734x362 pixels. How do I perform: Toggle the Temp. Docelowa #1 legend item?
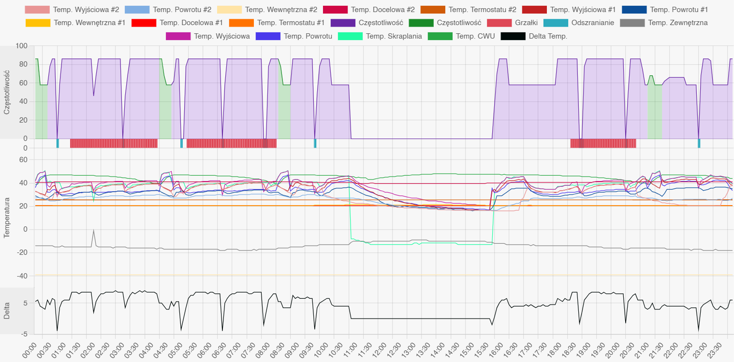(144, 23)
